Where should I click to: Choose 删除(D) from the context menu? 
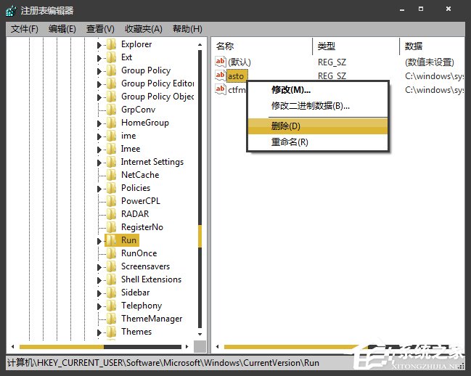point(286,126)
